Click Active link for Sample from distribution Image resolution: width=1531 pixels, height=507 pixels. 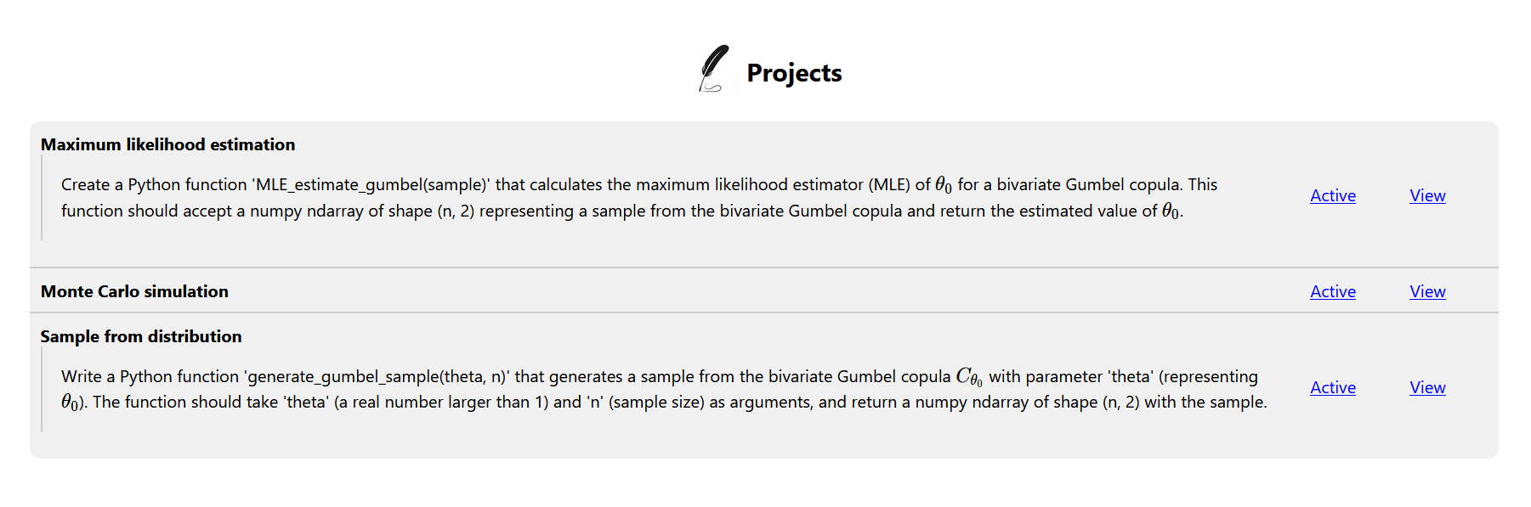click(x=1333, y=387)
